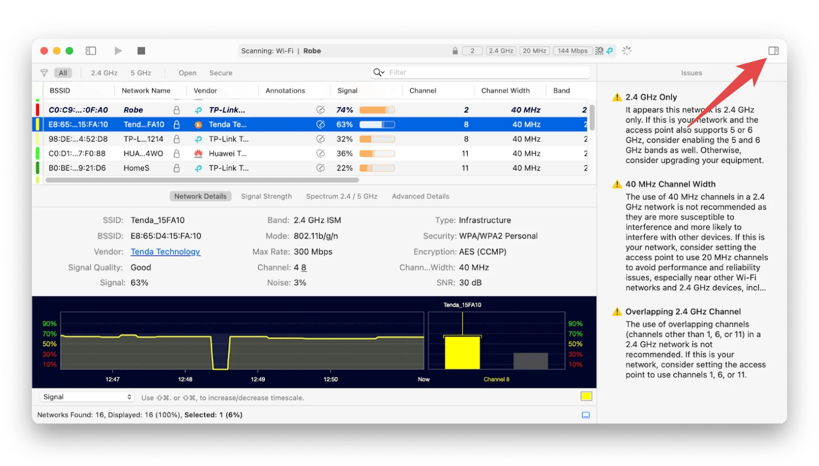Viewport: 819px width, 466px height.
Task: Click the yellow graph color swatch
Action: point(586,396)
